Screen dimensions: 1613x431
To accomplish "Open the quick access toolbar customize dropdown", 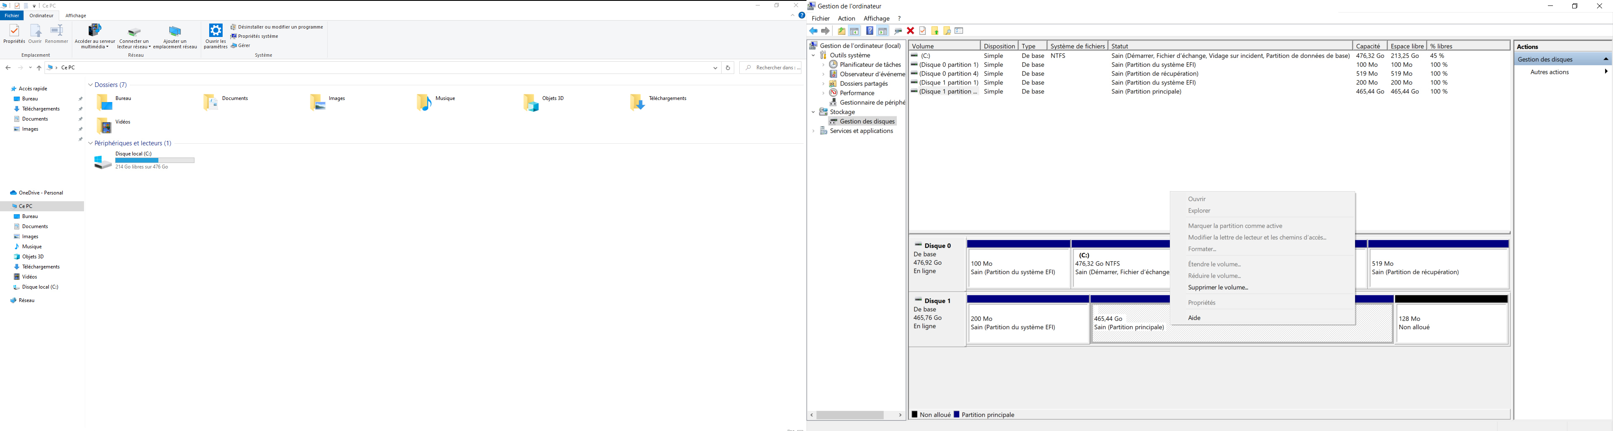I will pyautogui.click(x=34, y=6).
